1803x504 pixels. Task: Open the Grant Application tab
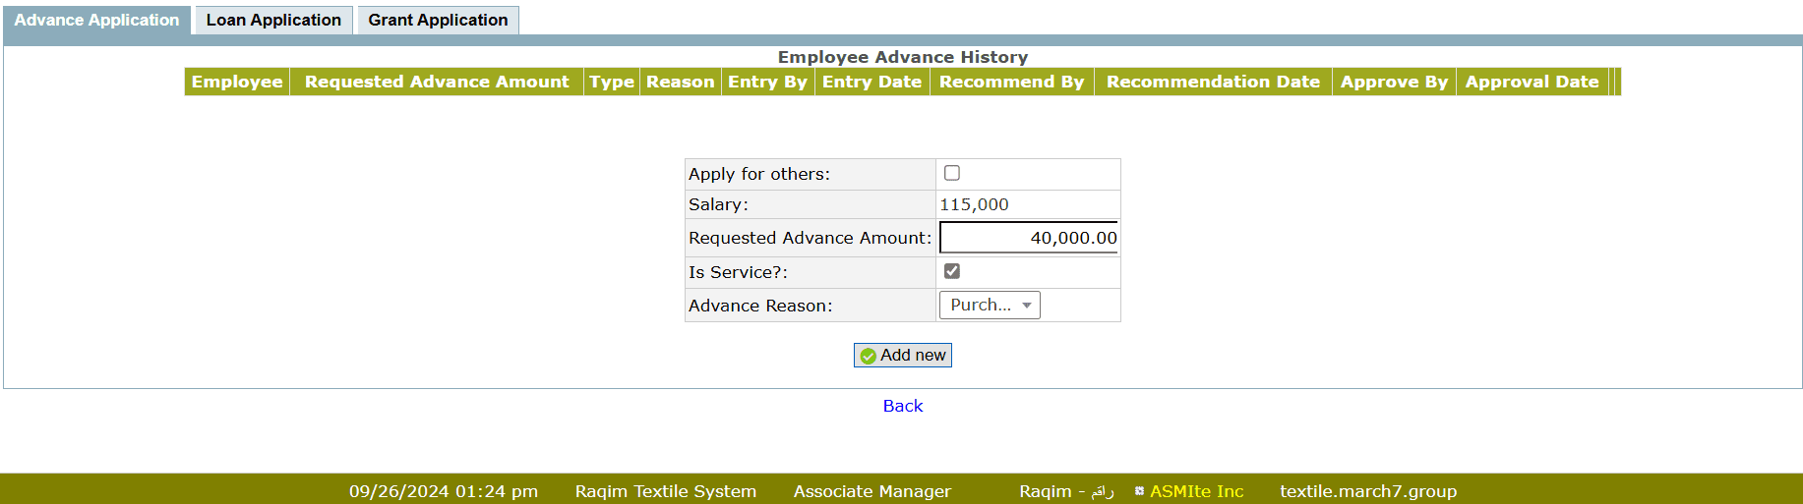[438, 21]
